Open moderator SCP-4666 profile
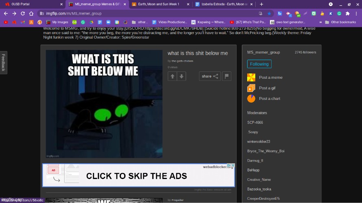The height and width of the screenshot is (203, 362). tap(255, 123)
